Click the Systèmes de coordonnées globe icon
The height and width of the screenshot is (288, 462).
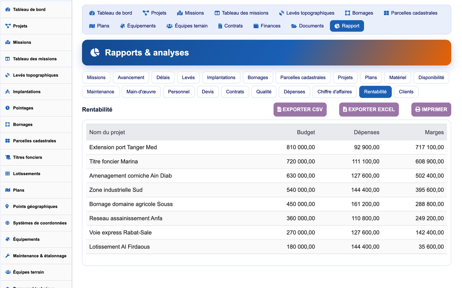click(x=8, y=223)
